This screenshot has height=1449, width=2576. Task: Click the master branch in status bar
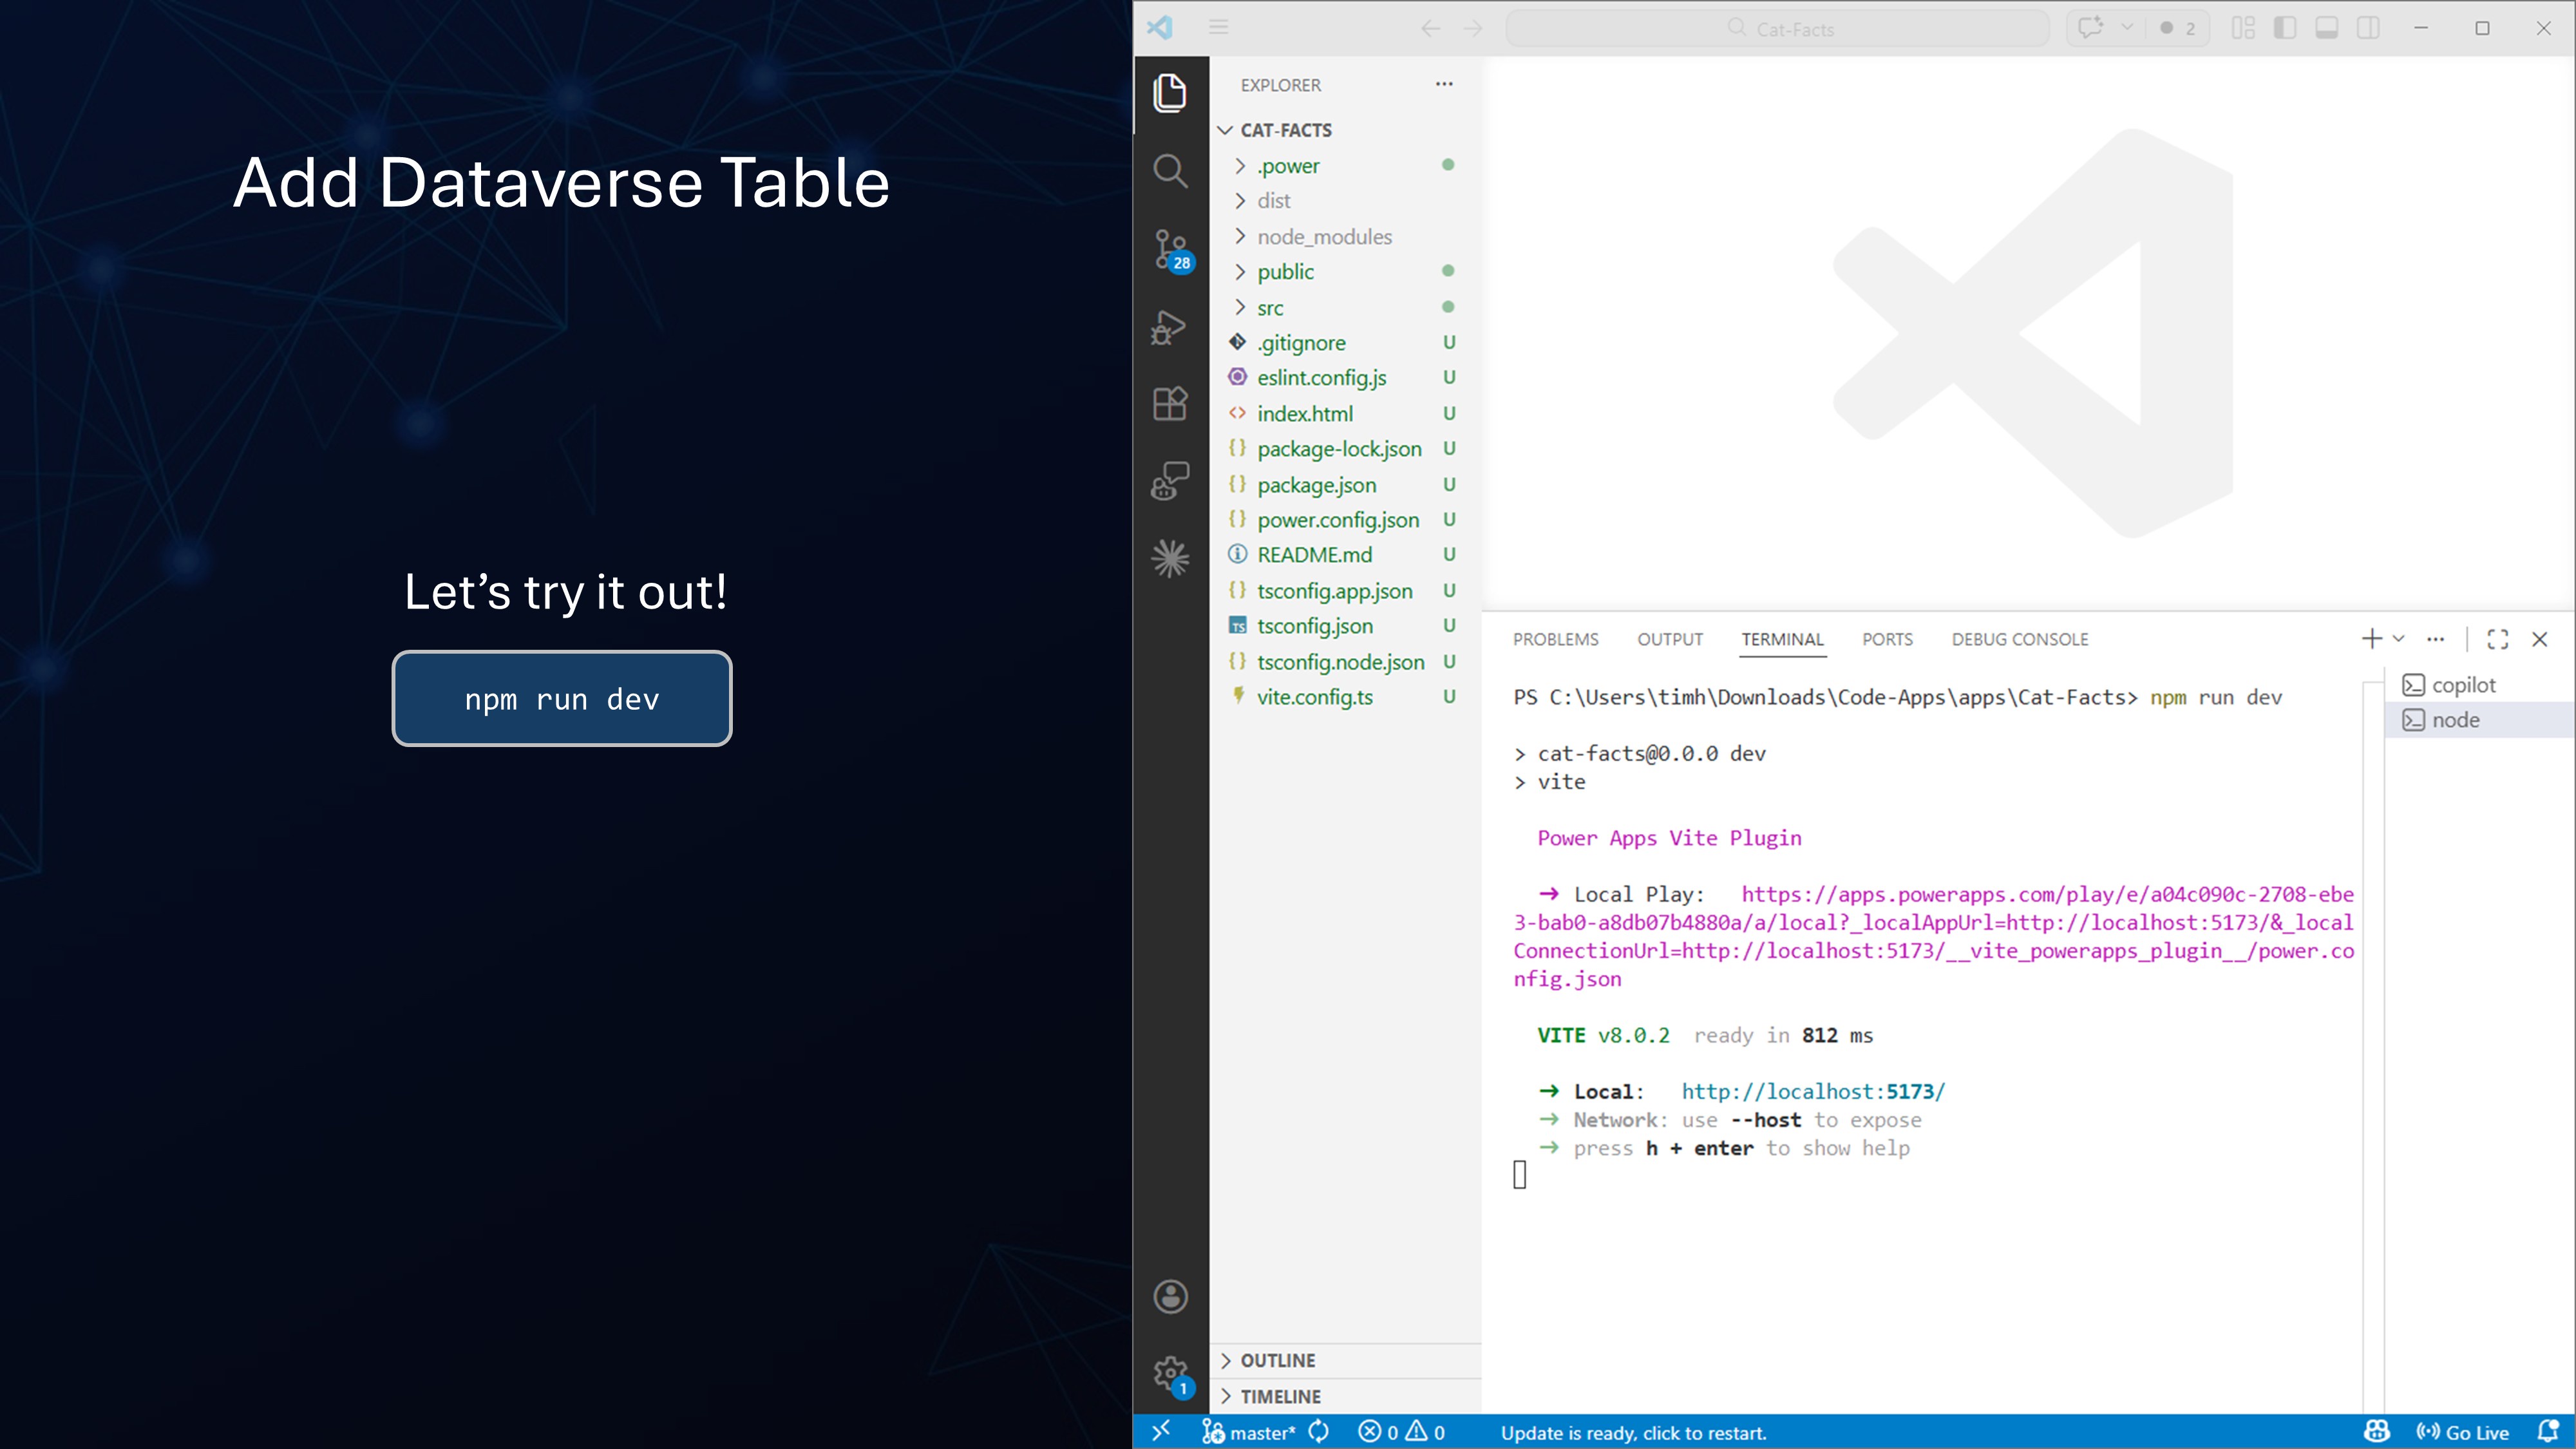[1249, 1432]
